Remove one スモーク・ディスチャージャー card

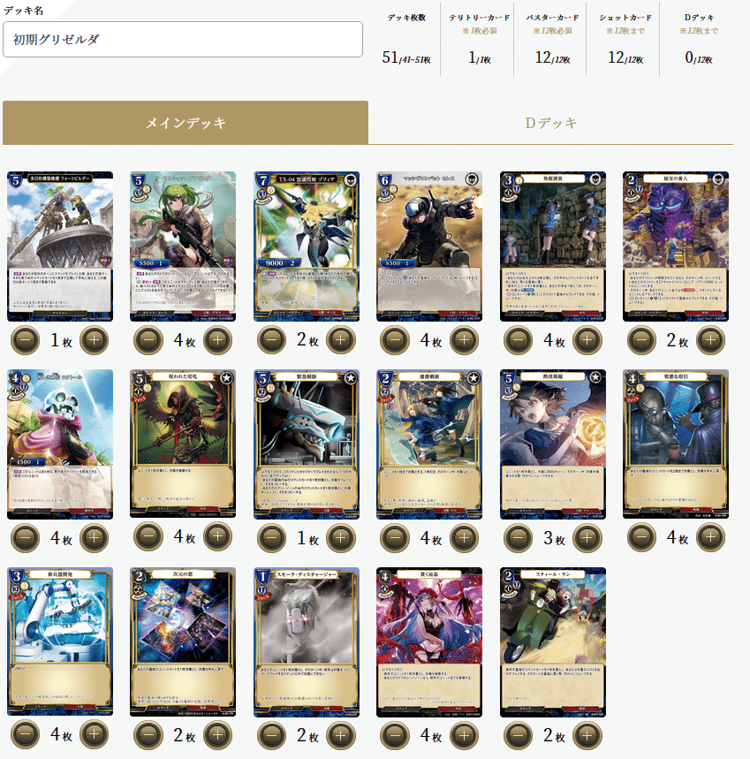pyautogui.click(x=272, y=735)
